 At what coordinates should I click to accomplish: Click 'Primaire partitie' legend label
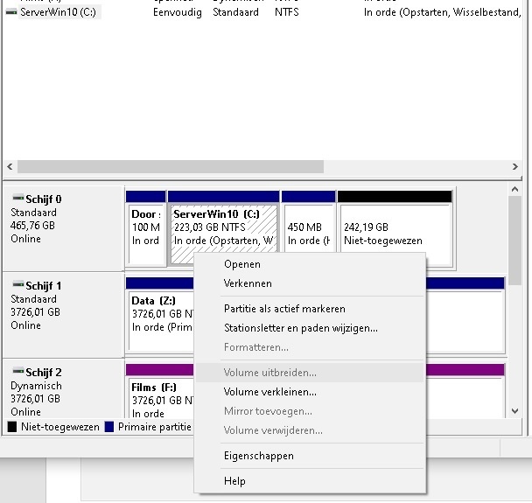click(x=155, y=427)
